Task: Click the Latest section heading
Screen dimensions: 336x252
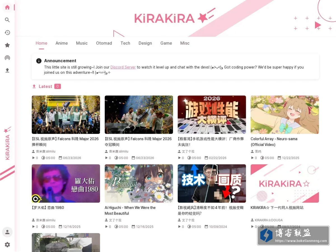Action: pos(45,87)
